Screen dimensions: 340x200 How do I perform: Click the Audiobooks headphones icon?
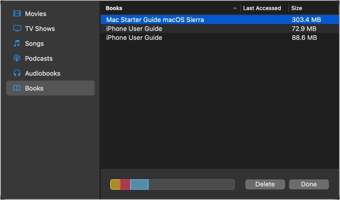(x=17, y=74)
